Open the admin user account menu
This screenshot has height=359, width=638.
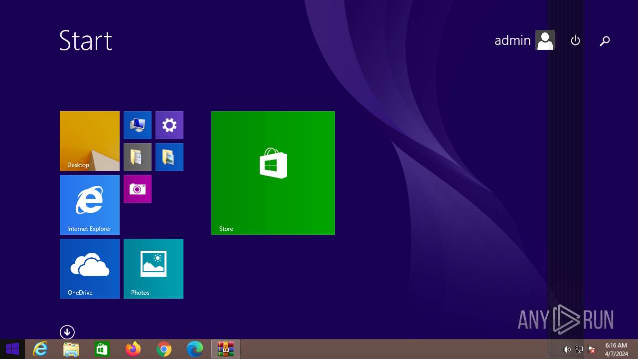pyautogui.click(x=524, y=40)
